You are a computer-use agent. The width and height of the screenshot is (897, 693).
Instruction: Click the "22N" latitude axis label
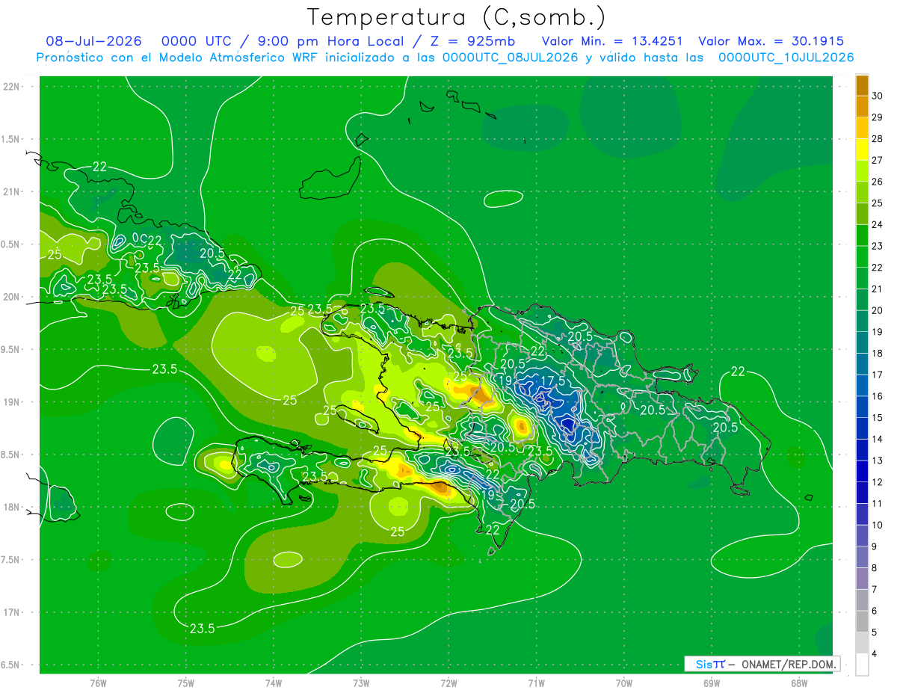click(12, 87)
